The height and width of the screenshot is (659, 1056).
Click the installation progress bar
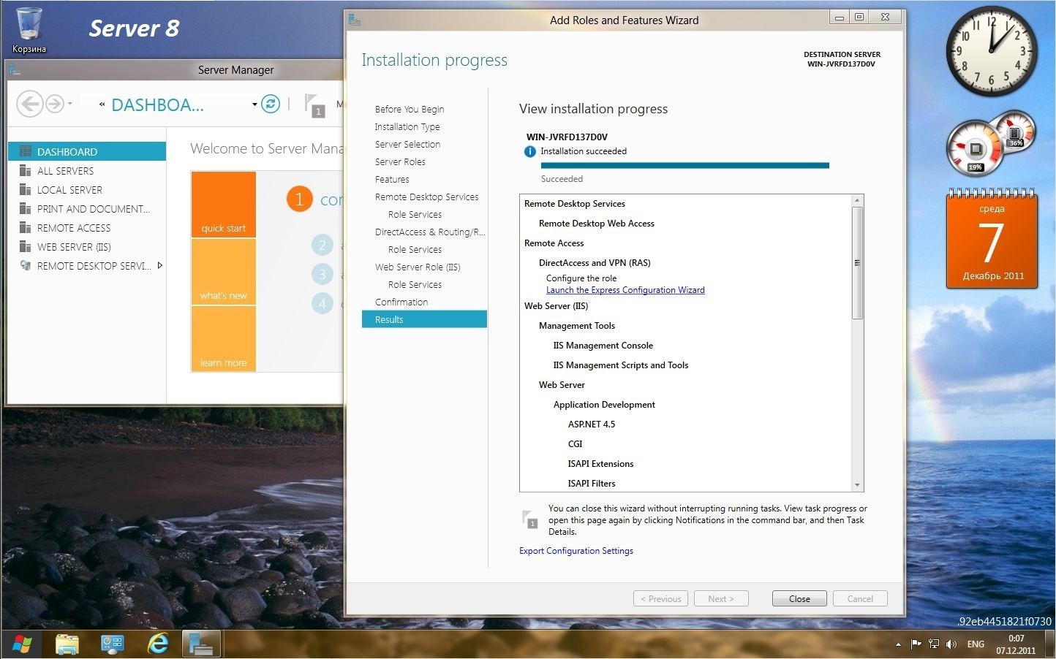pos(684,166)
